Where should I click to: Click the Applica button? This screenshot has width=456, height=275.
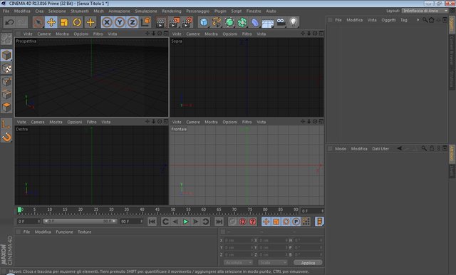coord(308,262)
